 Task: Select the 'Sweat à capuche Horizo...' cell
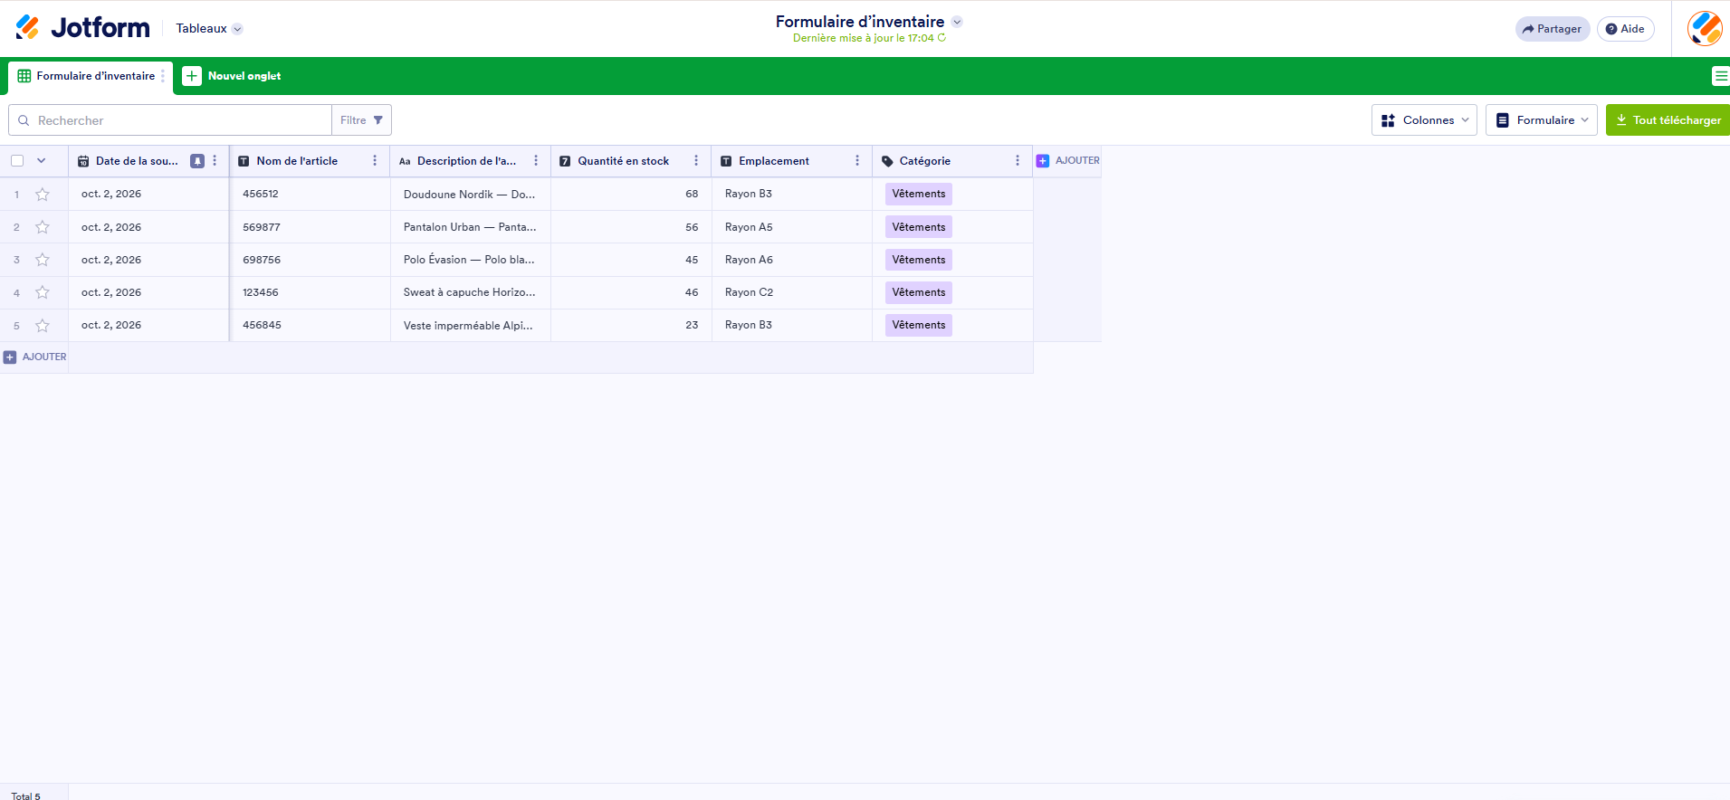(x=471, y=292)
